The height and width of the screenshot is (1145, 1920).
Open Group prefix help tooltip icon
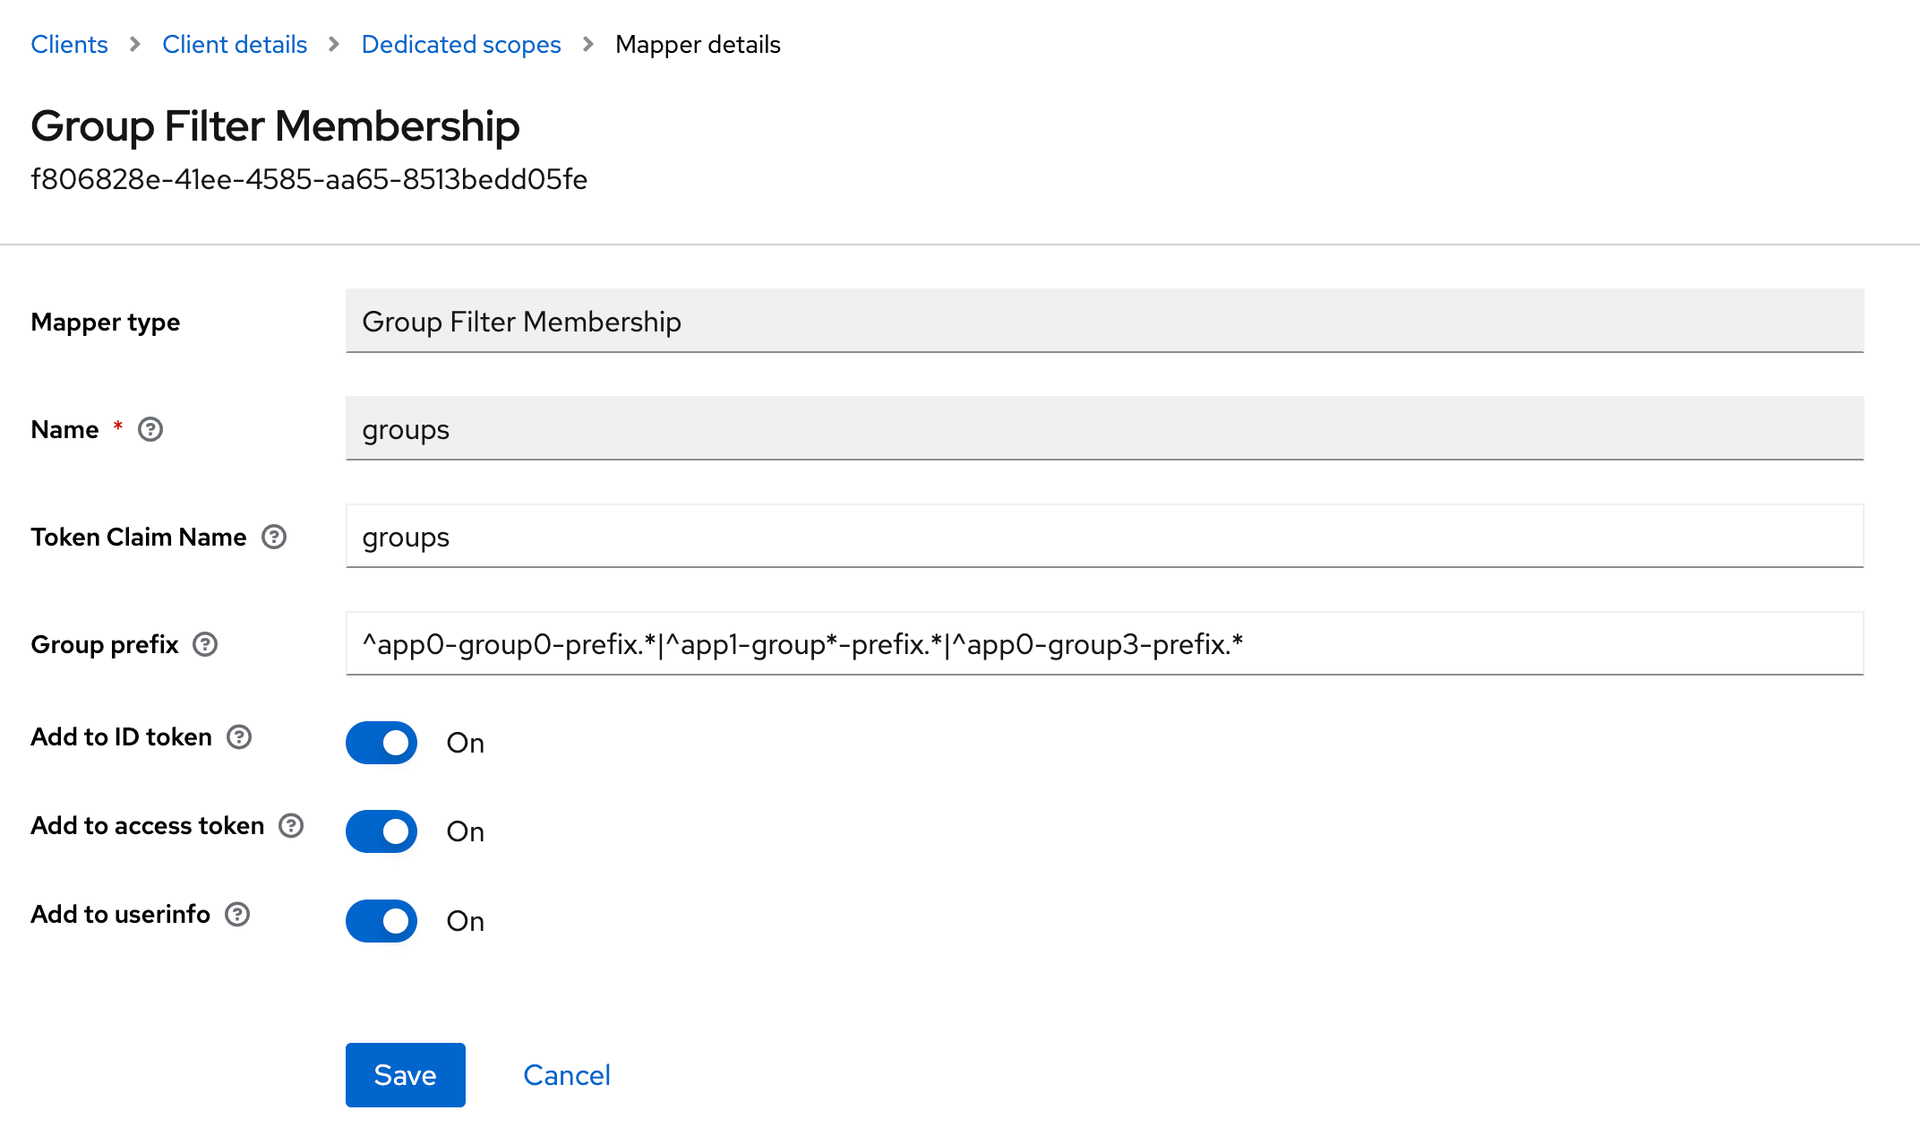click(x=205, y=645)
